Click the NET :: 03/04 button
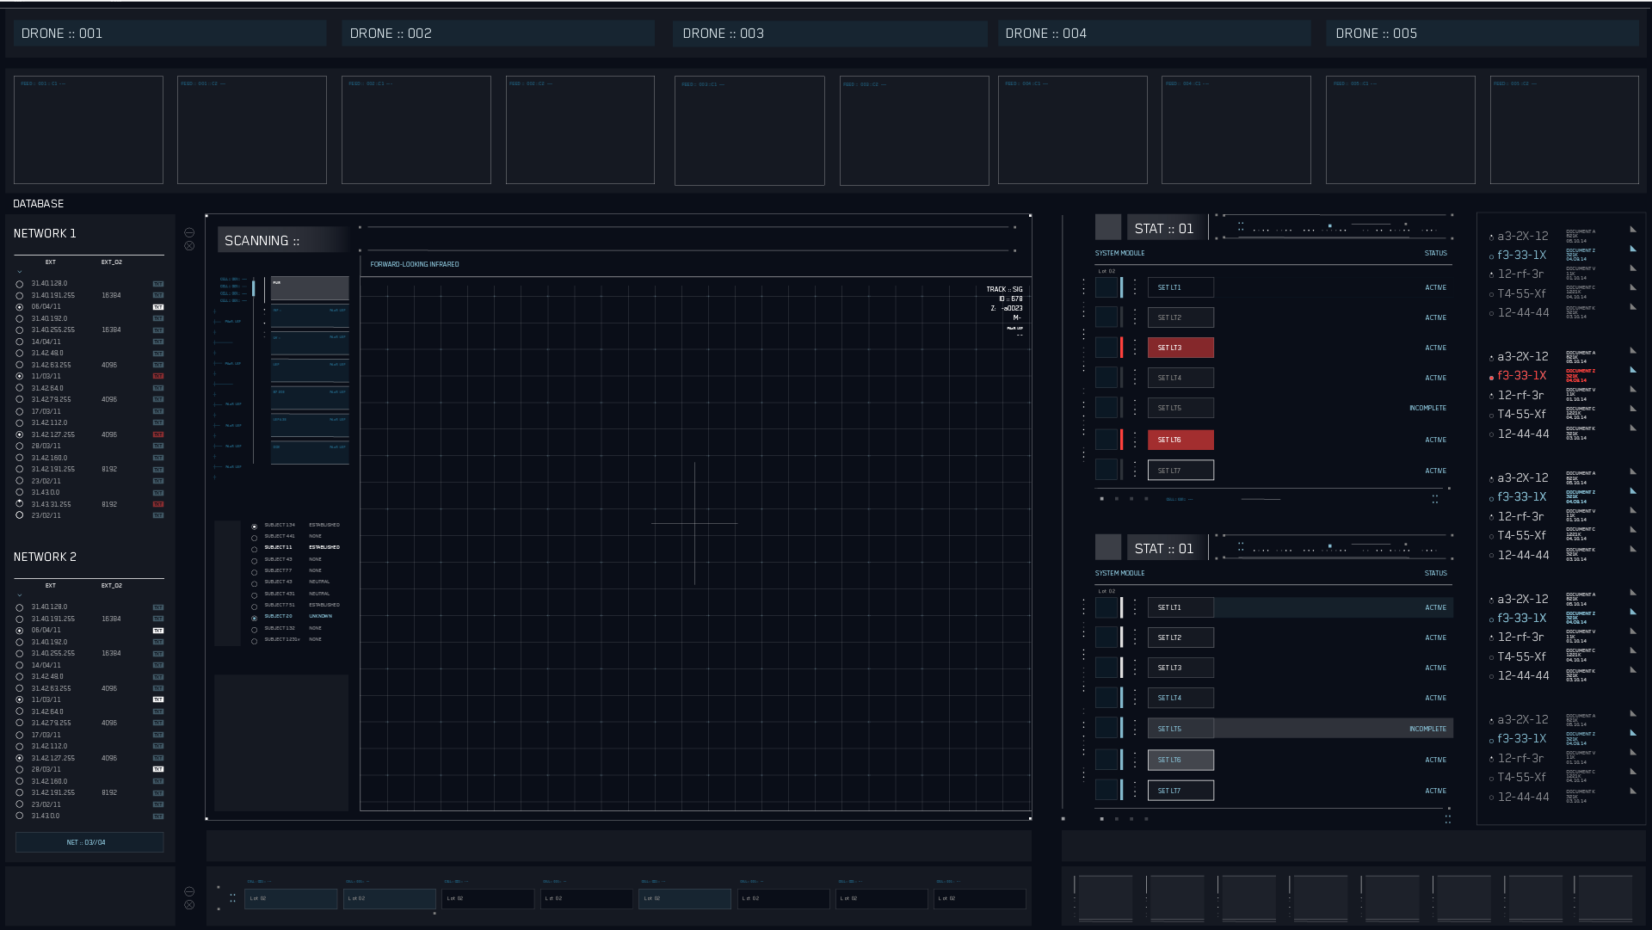This screenshot has width=1652, height=930. pyautogui.click(x=89, y=842)
